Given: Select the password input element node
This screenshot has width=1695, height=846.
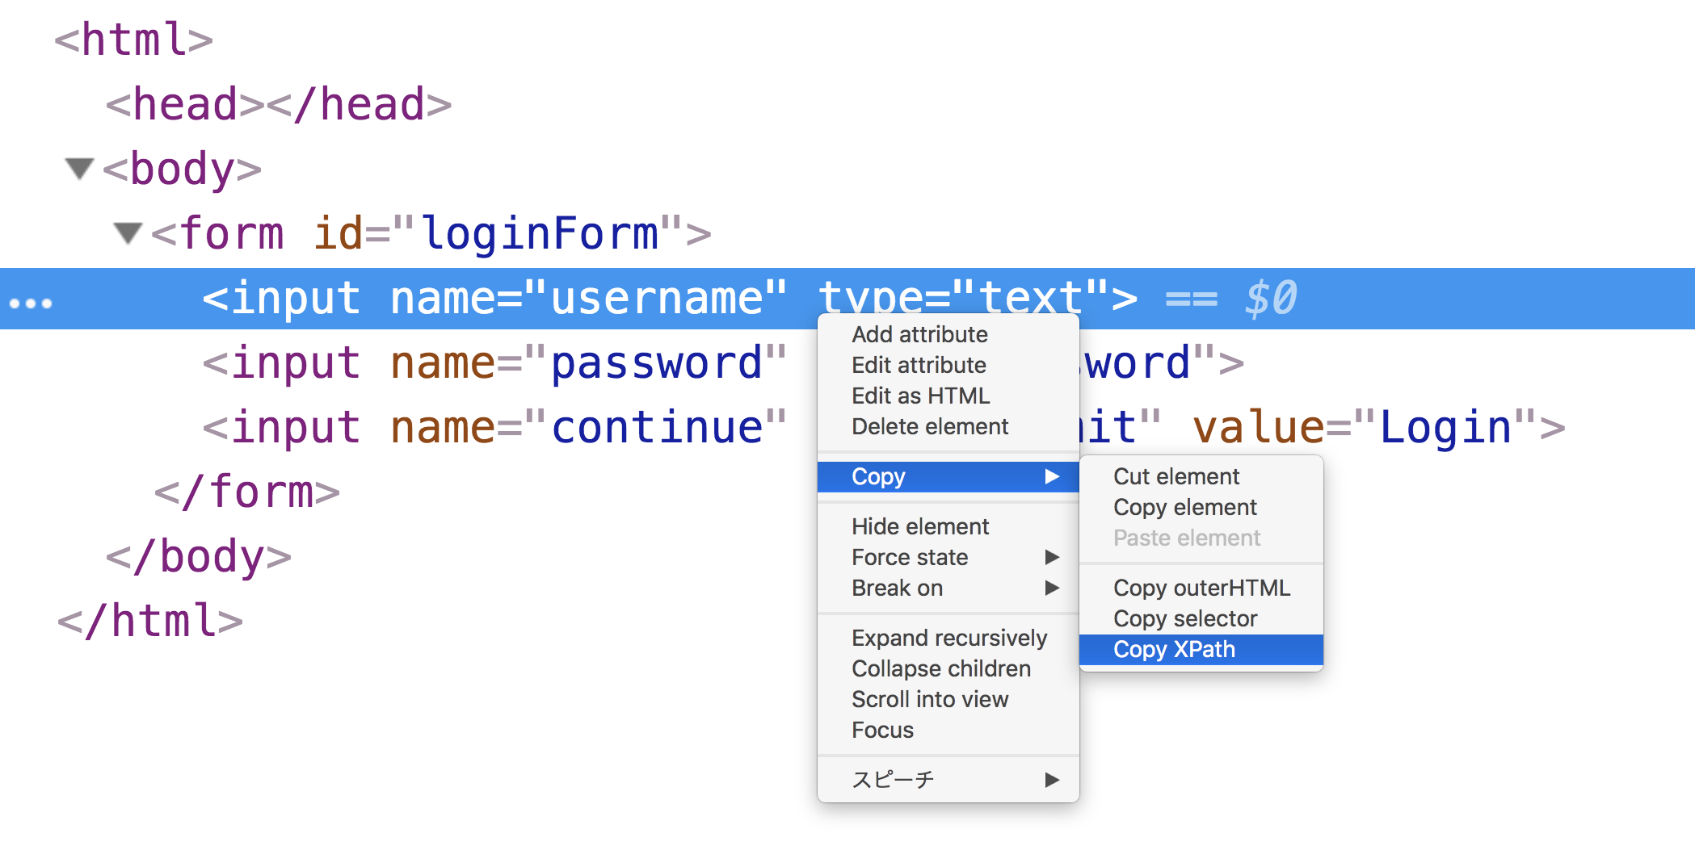Looking at the screenshot, I should 485,362.
